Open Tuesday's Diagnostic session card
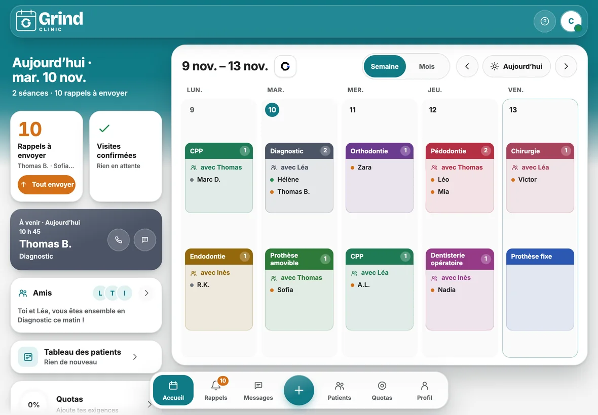Image resolution: width=598 pixels, height=415 pixels. (299, 178)
